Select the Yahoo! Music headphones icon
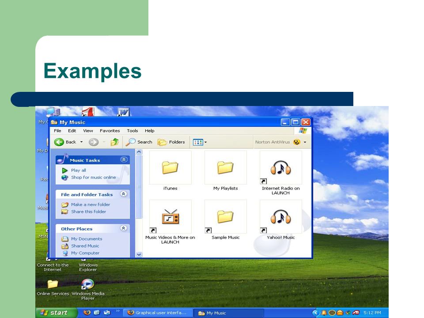 click(281, 216)
